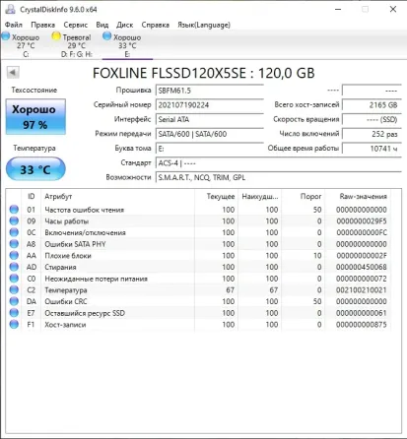The image size is (407, 439).
Task: Click the Serial ATA interface field
Action: (x=210, y=119)
